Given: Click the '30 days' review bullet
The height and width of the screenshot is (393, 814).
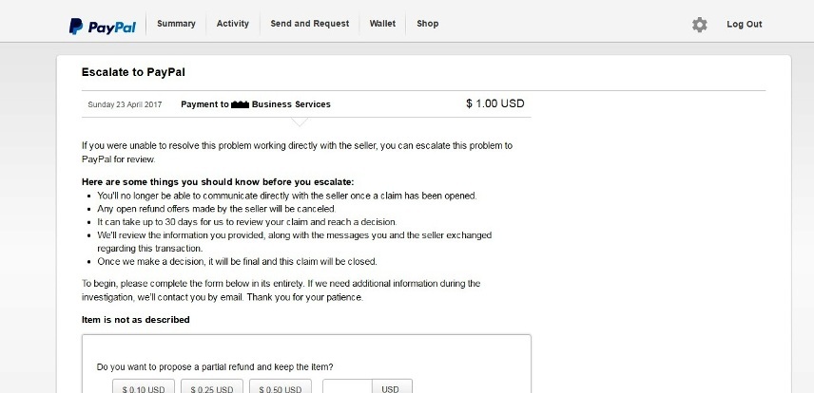Looking at the screenshot, I should click(247, 222).
